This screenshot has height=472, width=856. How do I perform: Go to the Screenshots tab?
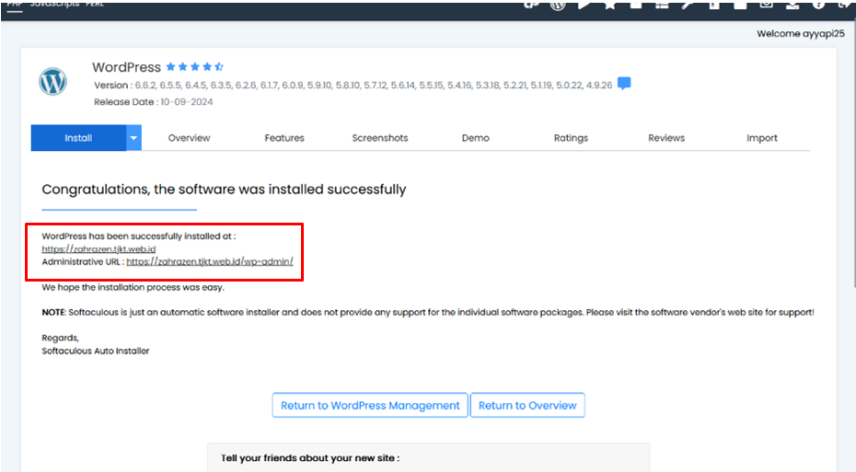point(379,138)
